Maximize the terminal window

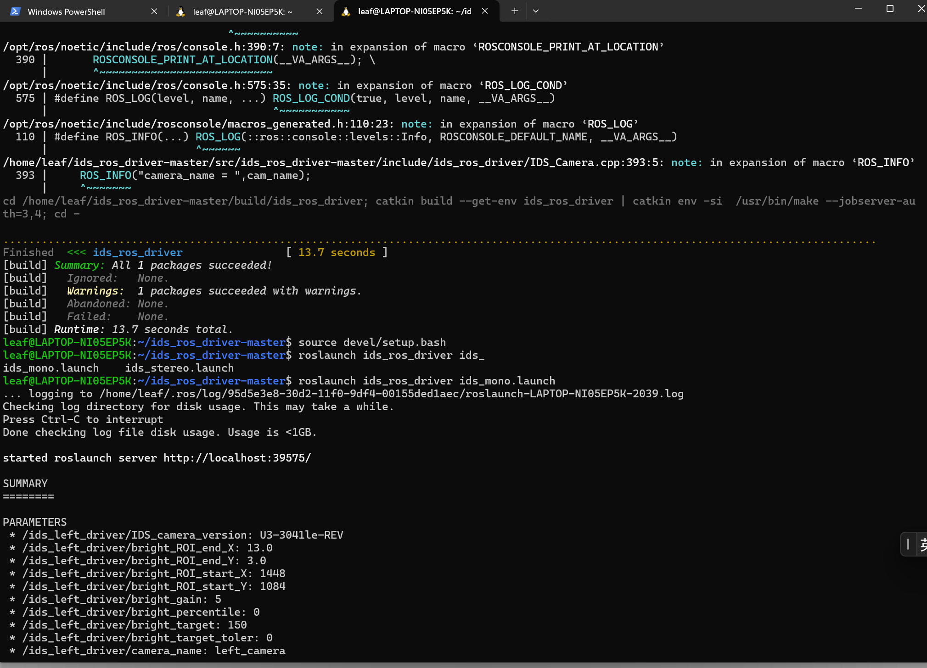coord(890,9)
